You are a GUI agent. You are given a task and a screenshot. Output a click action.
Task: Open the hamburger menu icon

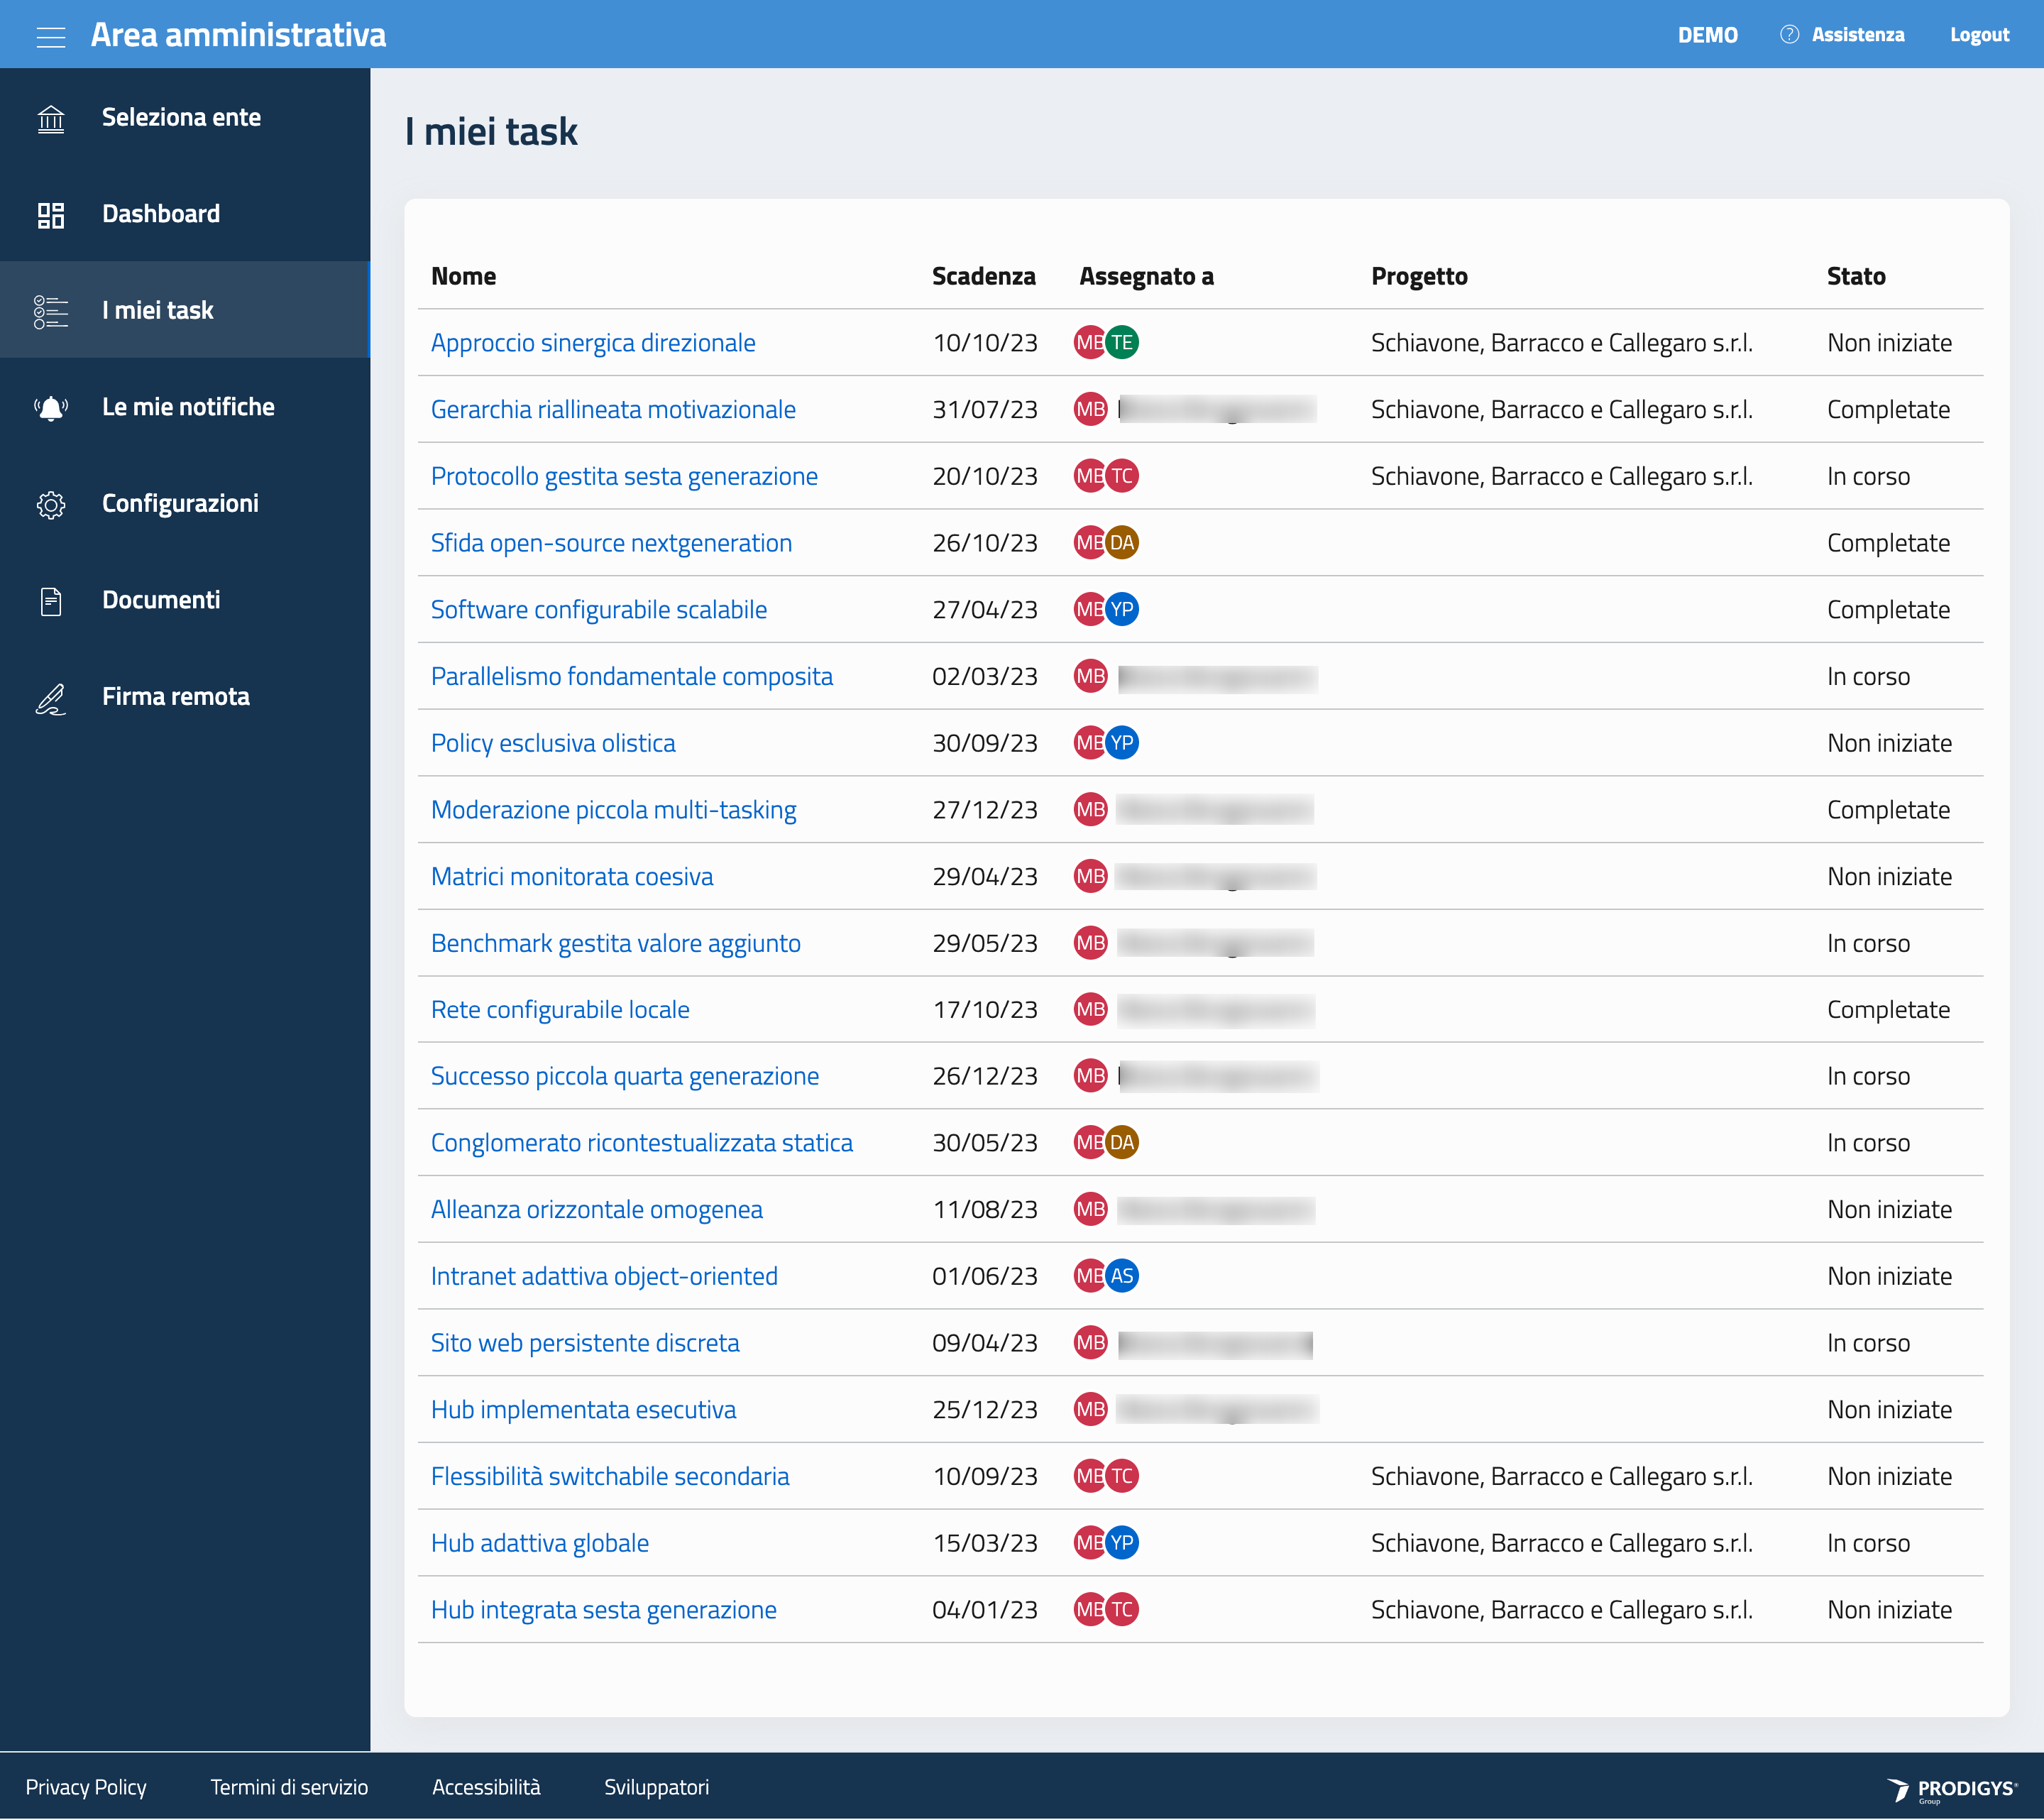tap(51, 36)
